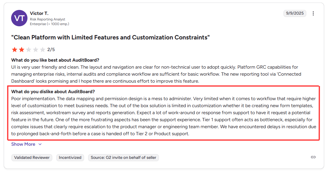The width and height of the screenshot is (327, 172).
Task: Click the third empty rating star
Action: coord(28,49)
